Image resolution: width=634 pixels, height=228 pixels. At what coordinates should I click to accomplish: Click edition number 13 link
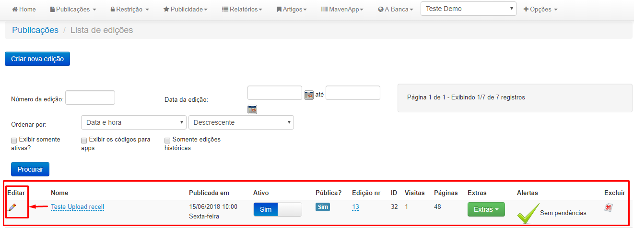point(355,207)
